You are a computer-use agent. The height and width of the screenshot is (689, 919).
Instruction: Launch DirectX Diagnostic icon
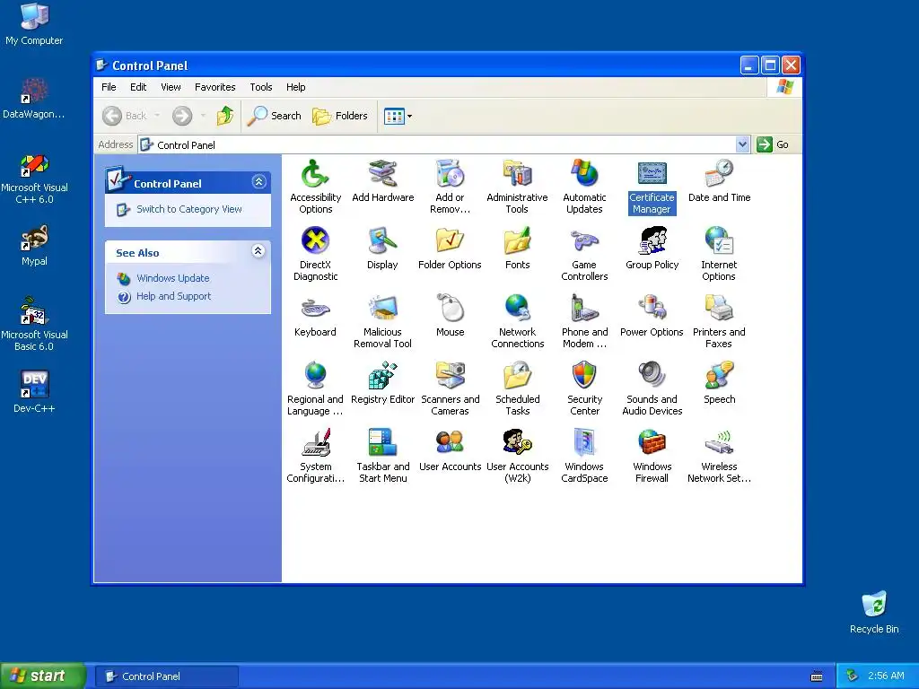(x=315, y=254)
